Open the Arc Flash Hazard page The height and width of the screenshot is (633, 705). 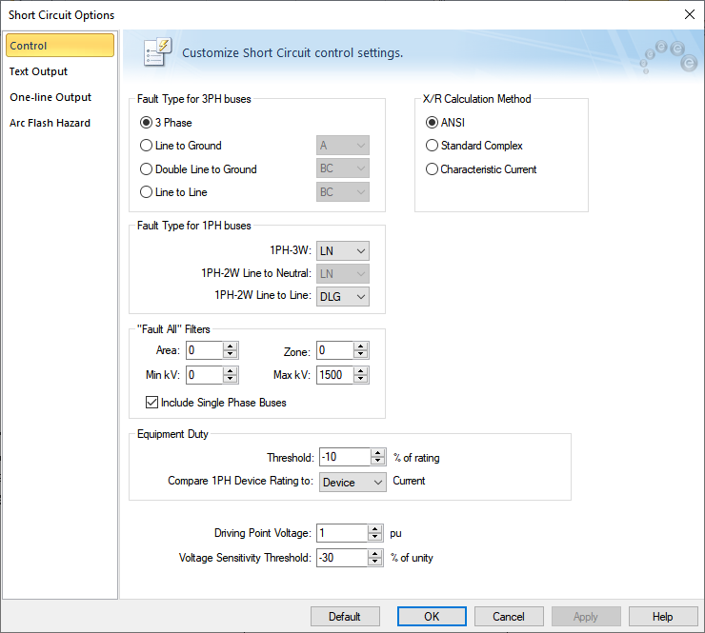point(50,123)
